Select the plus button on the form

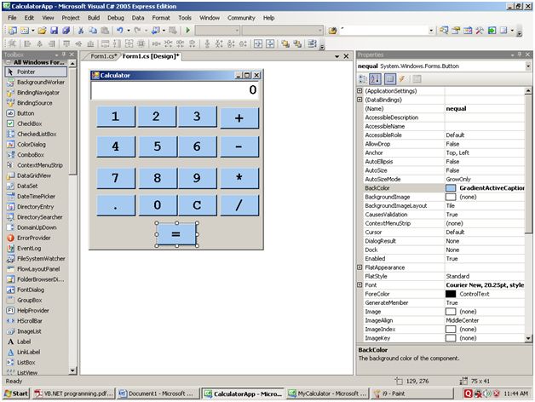tap(239, 118)
